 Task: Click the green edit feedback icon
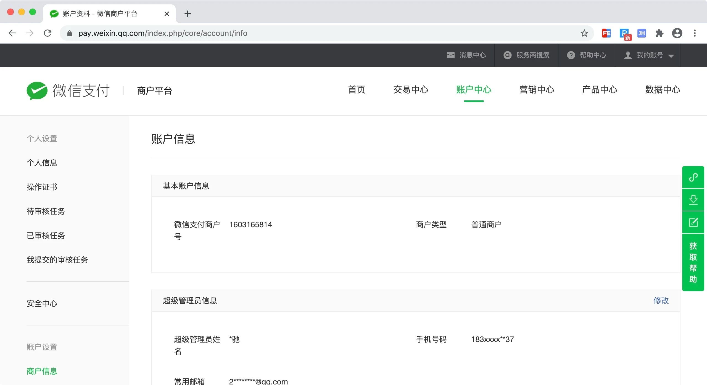(693, 222)
